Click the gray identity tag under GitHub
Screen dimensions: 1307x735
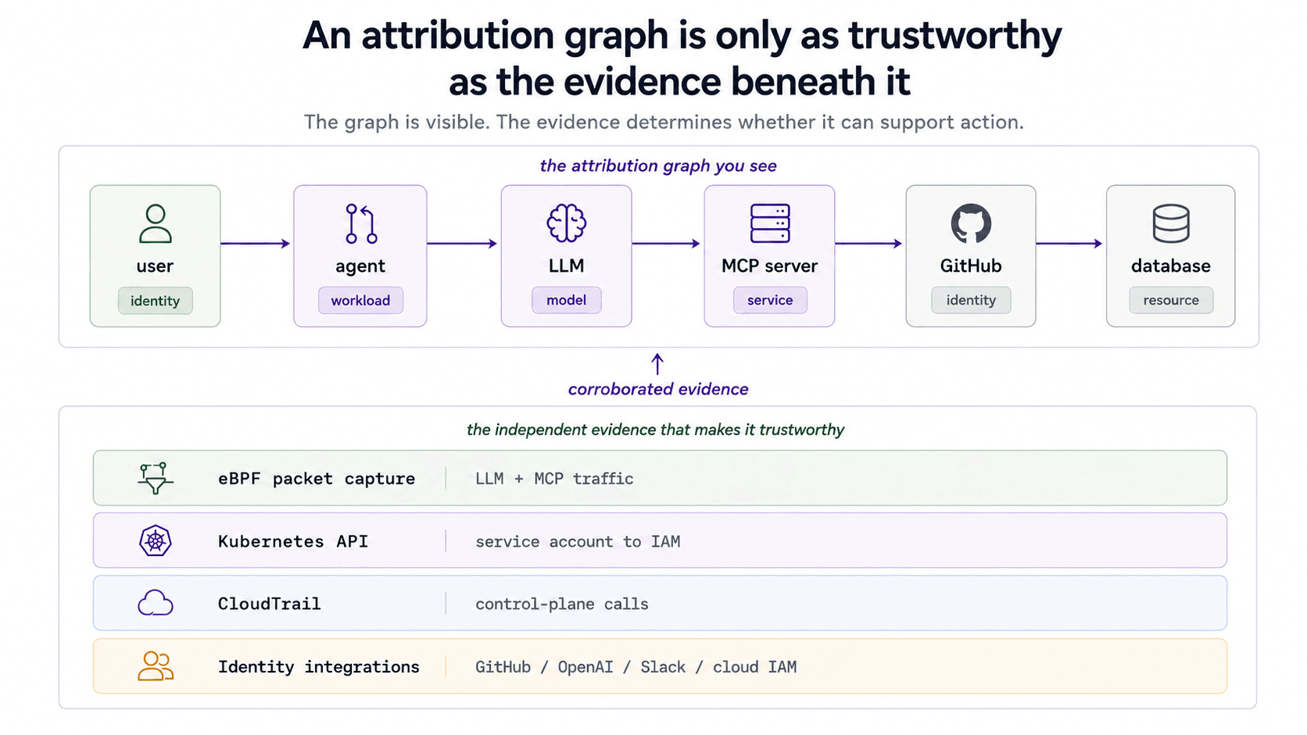click(x=971, y=300)
